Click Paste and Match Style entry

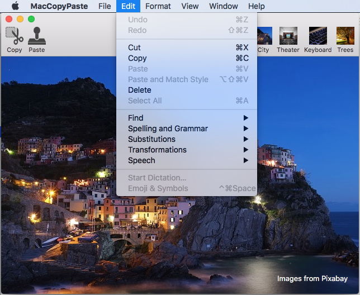pyautogui.click(x=187, y=79)
